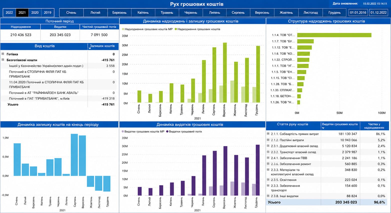The width and height of the screenshot is (391, 213).
Task: Filter by month Січень
Action: 71,12
